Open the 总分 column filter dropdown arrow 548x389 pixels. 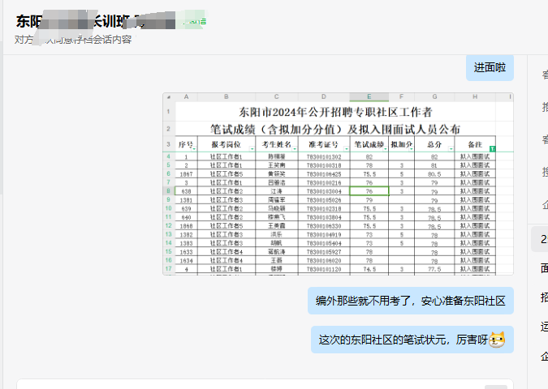[450, 148]
